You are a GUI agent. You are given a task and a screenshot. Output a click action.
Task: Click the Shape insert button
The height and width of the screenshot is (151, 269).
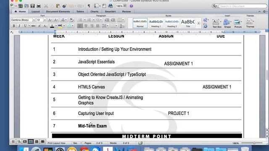click(227, 23)
